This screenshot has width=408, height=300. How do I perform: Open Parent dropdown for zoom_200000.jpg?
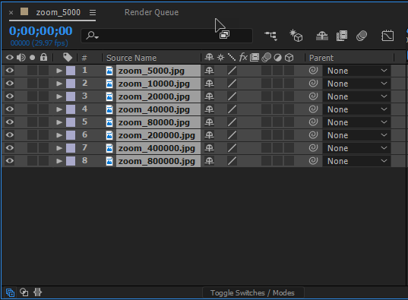(357, 135)
